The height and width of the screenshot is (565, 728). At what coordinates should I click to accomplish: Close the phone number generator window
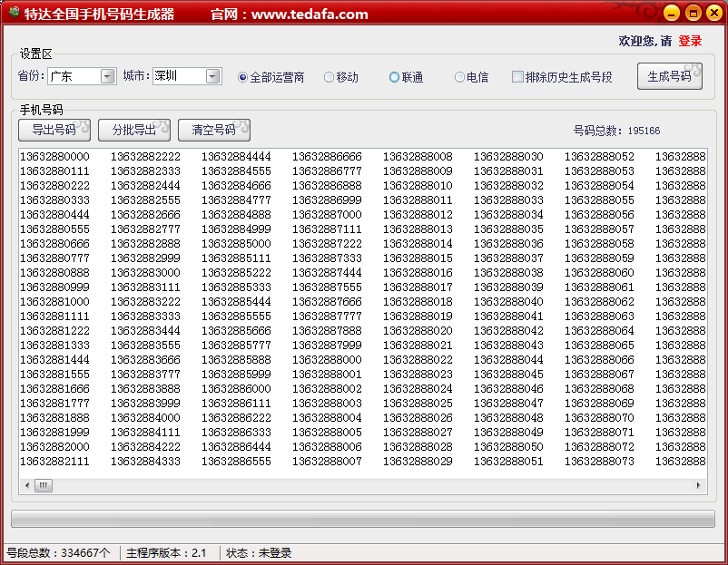(713, 13)
